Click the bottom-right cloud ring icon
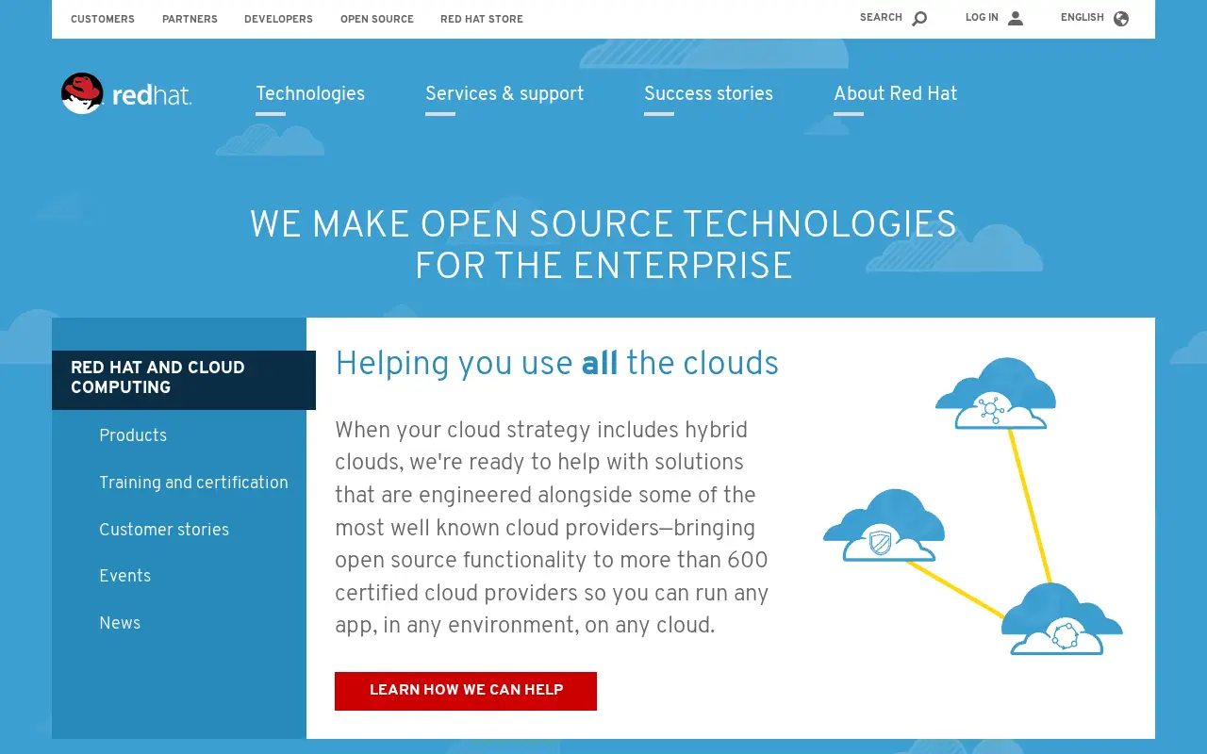 coord(1062,619)
